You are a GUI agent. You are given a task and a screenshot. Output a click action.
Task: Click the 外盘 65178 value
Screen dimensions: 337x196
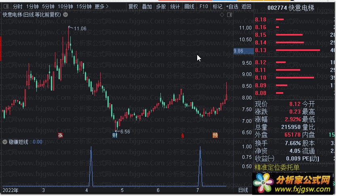click(293, 135)
